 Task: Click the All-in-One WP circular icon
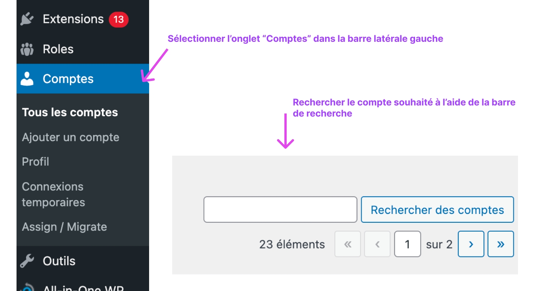28,288
